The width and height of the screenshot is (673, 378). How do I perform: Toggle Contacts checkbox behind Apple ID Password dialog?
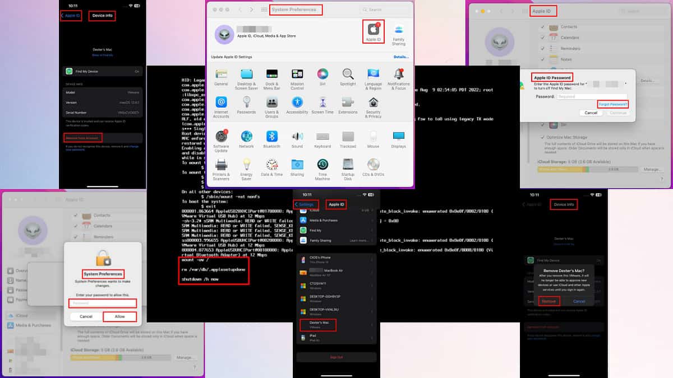[542, 27]
